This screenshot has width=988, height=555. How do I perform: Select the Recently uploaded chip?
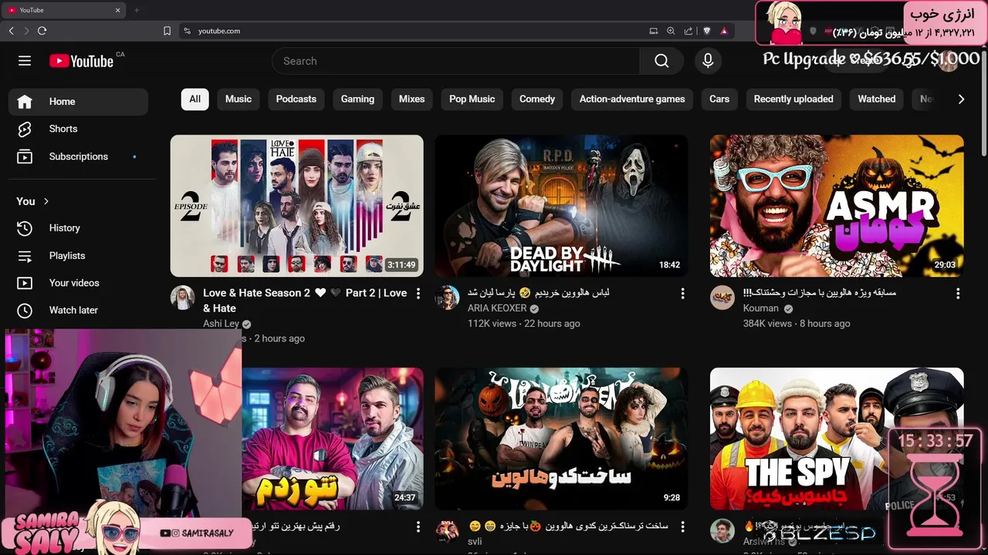coord(793,99)
